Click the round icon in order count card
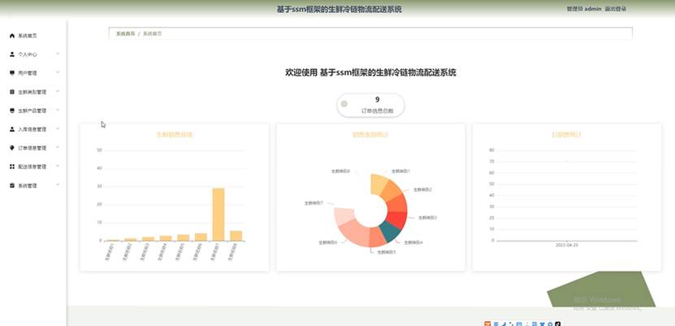This screenshot has width=675, height=326. (344, 104)
